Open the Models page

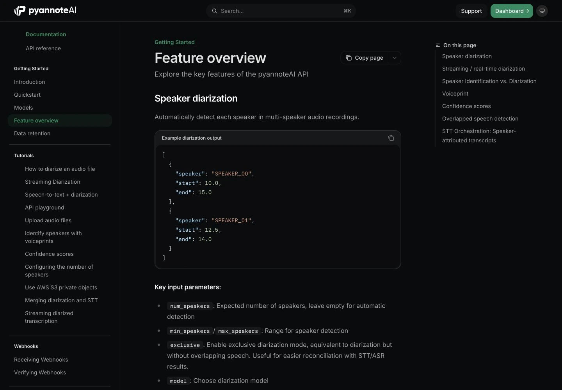click(x=23, y=108)
